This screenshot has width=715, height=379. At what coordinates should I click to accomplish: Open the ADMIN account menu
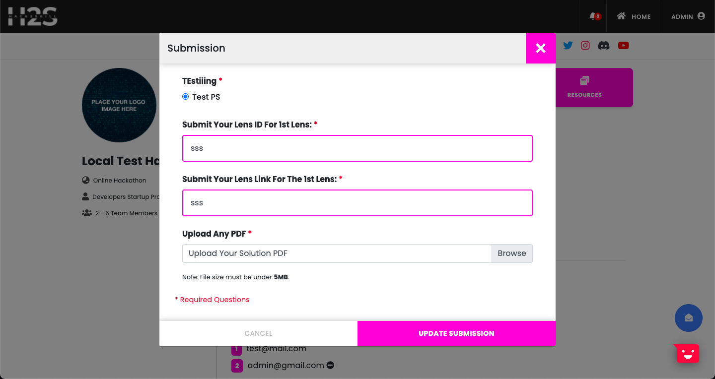(688, 16)
